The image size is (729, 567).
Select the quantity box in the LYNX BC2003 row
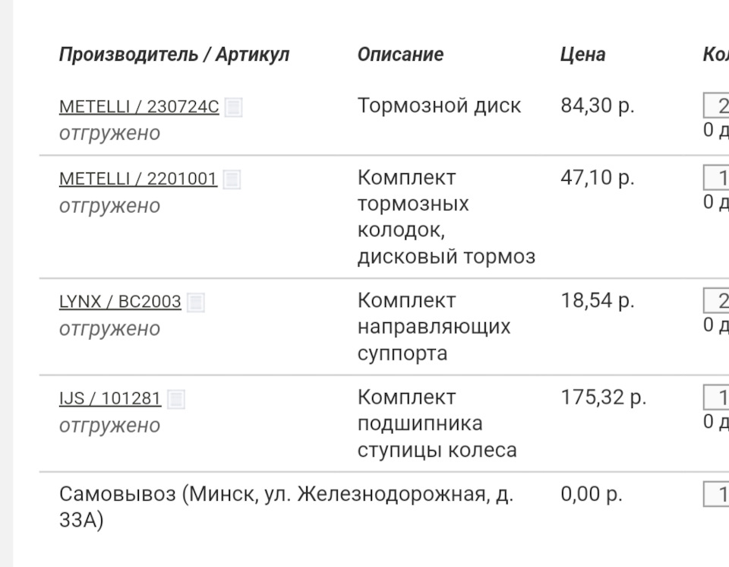coord(717,301)
